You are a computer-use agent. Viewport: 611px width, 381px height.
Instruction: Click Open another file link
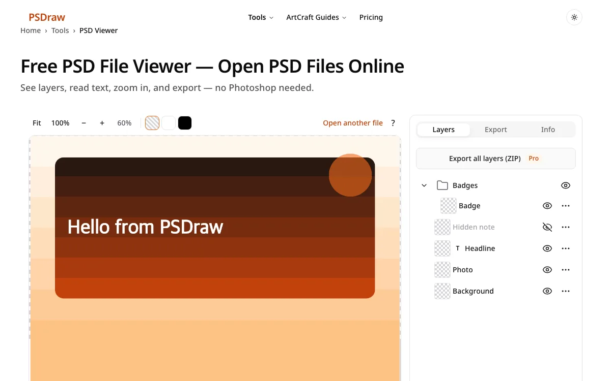tap(353, 123)
